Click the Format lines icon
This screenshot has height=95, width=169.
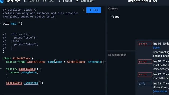tap(60, 1)
